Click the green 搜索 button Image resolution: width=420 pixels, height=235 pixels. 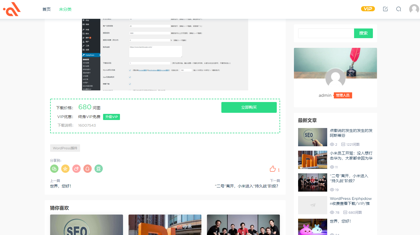pos(363,33)
